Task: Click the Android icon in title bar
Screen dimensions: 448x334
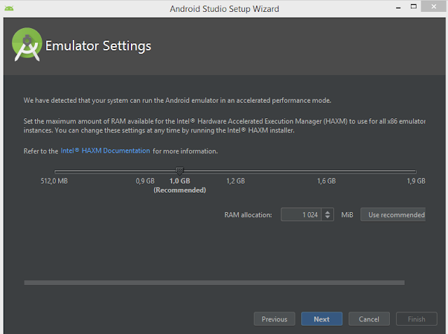Action: point(9,8)
